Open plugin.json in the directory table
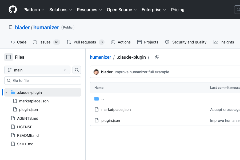 tap(110, 121)
